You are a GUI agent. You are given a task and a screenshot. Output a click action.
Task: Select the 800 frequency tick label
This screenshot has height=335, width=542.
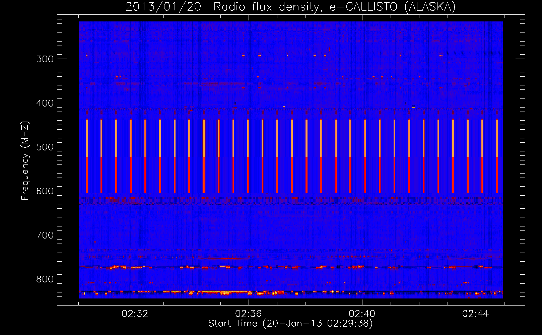point(45,279)
